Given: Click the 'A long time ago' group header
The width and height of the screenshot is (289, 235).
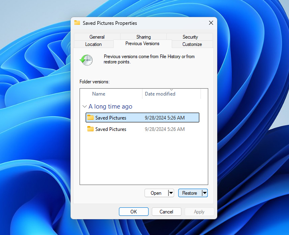Looking at the screenshot, I should (x=110, y=107).
